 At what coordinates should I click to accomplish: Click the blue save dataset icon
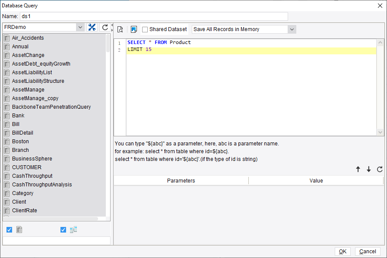pyautogui.click(x=134, y=29)
